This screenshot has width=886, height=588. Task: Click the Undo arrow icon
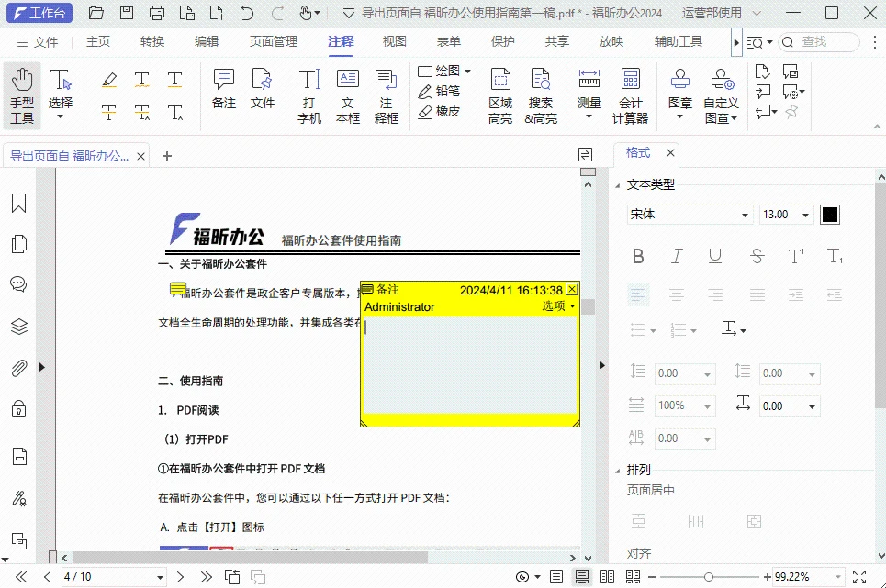247,13
